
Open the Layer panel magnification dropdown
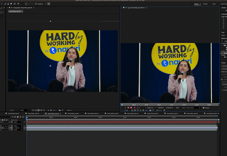(x=129, y=110)
